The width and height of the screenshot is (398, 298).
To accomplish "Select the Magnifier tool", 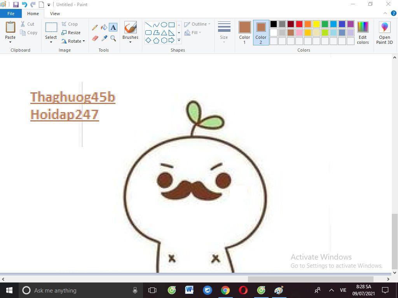I will click(113, 38).
